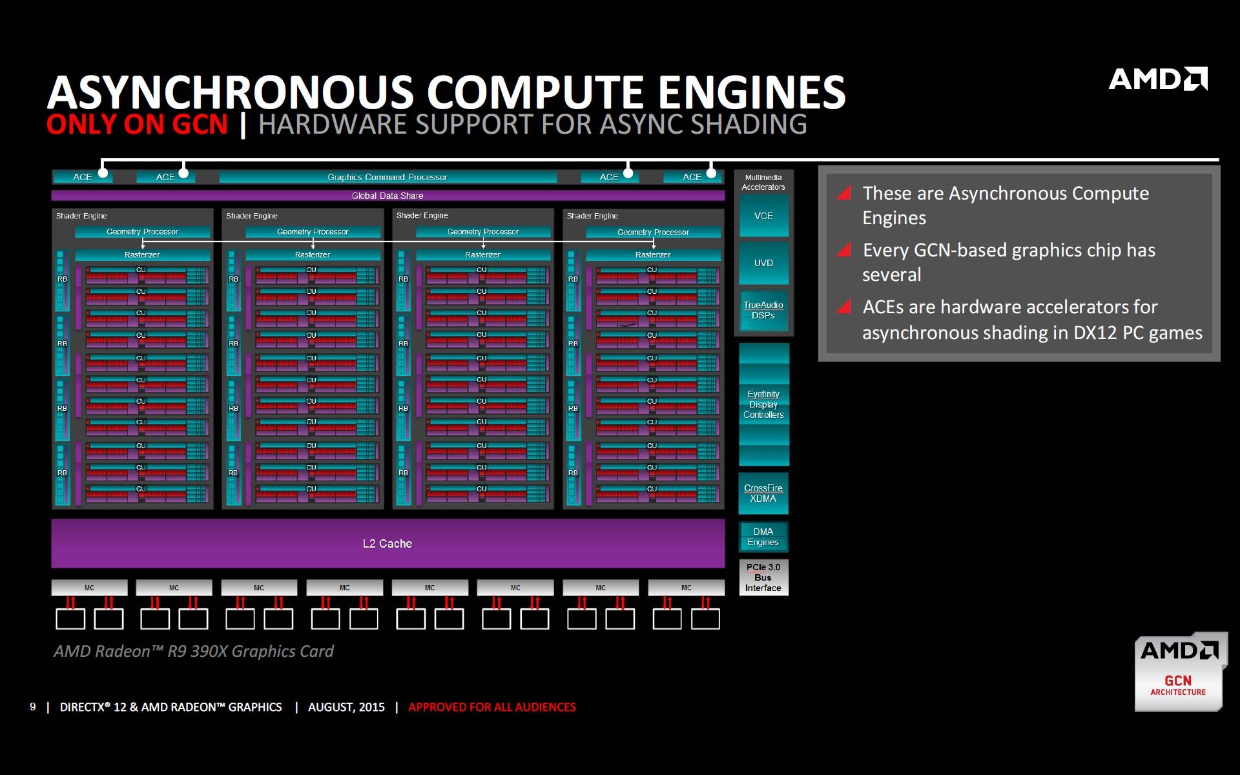Click 'HARDWARE SUPPORT FOR ASYNC SHADING' subtitle
Screen dimensions: 1240x775
(533, 124)
